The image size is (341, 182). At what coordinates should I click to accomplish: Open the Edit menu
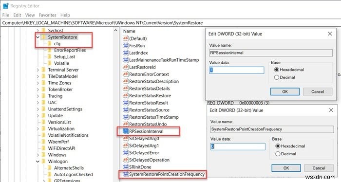click(x=17, y=15)
